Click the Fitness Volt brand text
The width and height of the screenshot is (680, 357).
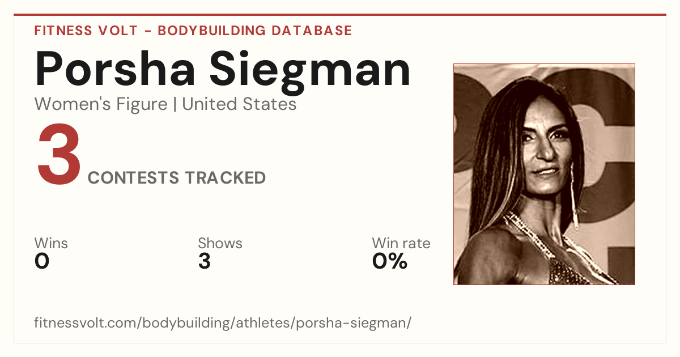pos(86,31)
